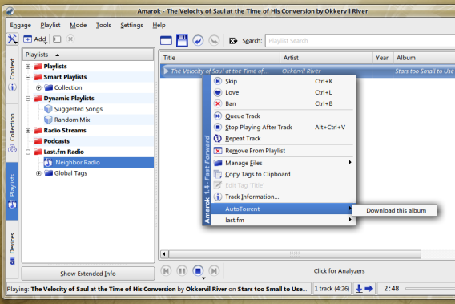Click the 2:48 elapsed time display
The width and height of the screenshot is (455, 304).
[x=392, y=288]
